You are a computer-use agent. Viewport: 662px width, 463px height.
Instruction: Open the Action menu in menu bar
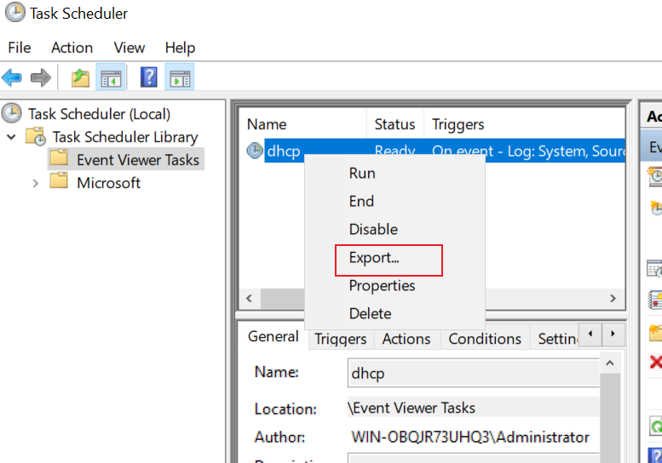[x=72, y=48]
